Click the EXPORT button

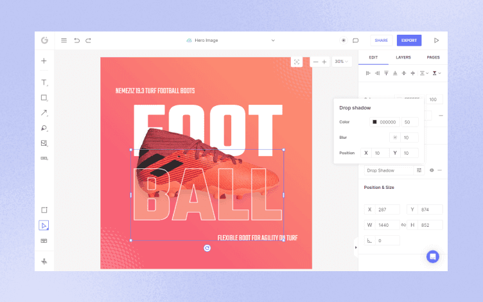pos(409,40)
